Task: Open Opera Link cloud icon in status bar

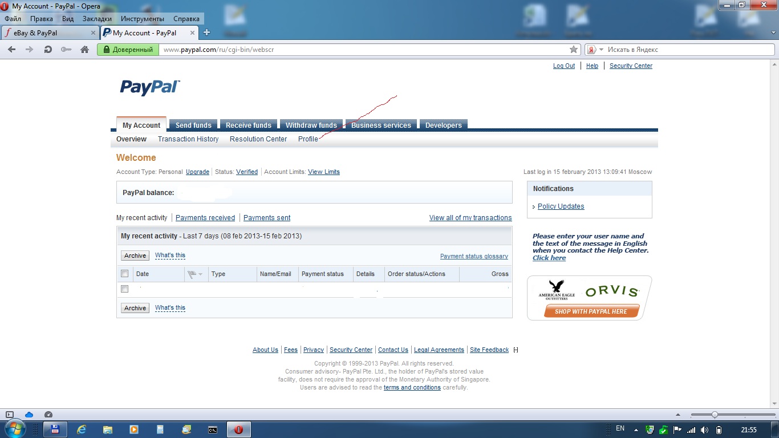Action: (x=29, y=415)
